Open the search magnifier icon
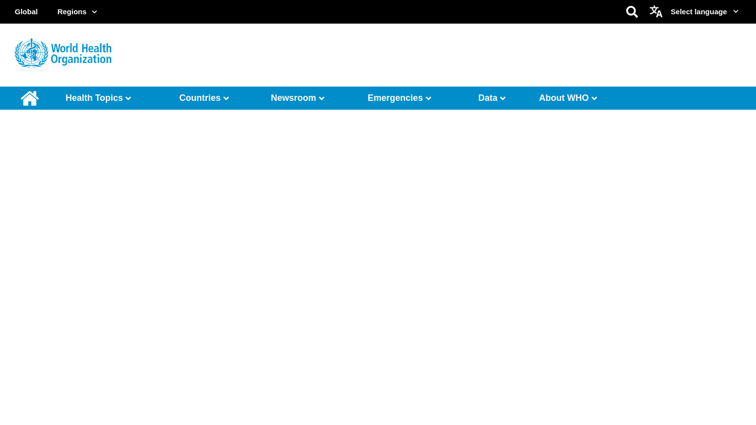Viewport: 756px width, 425px height. click(x=632, y=12)
